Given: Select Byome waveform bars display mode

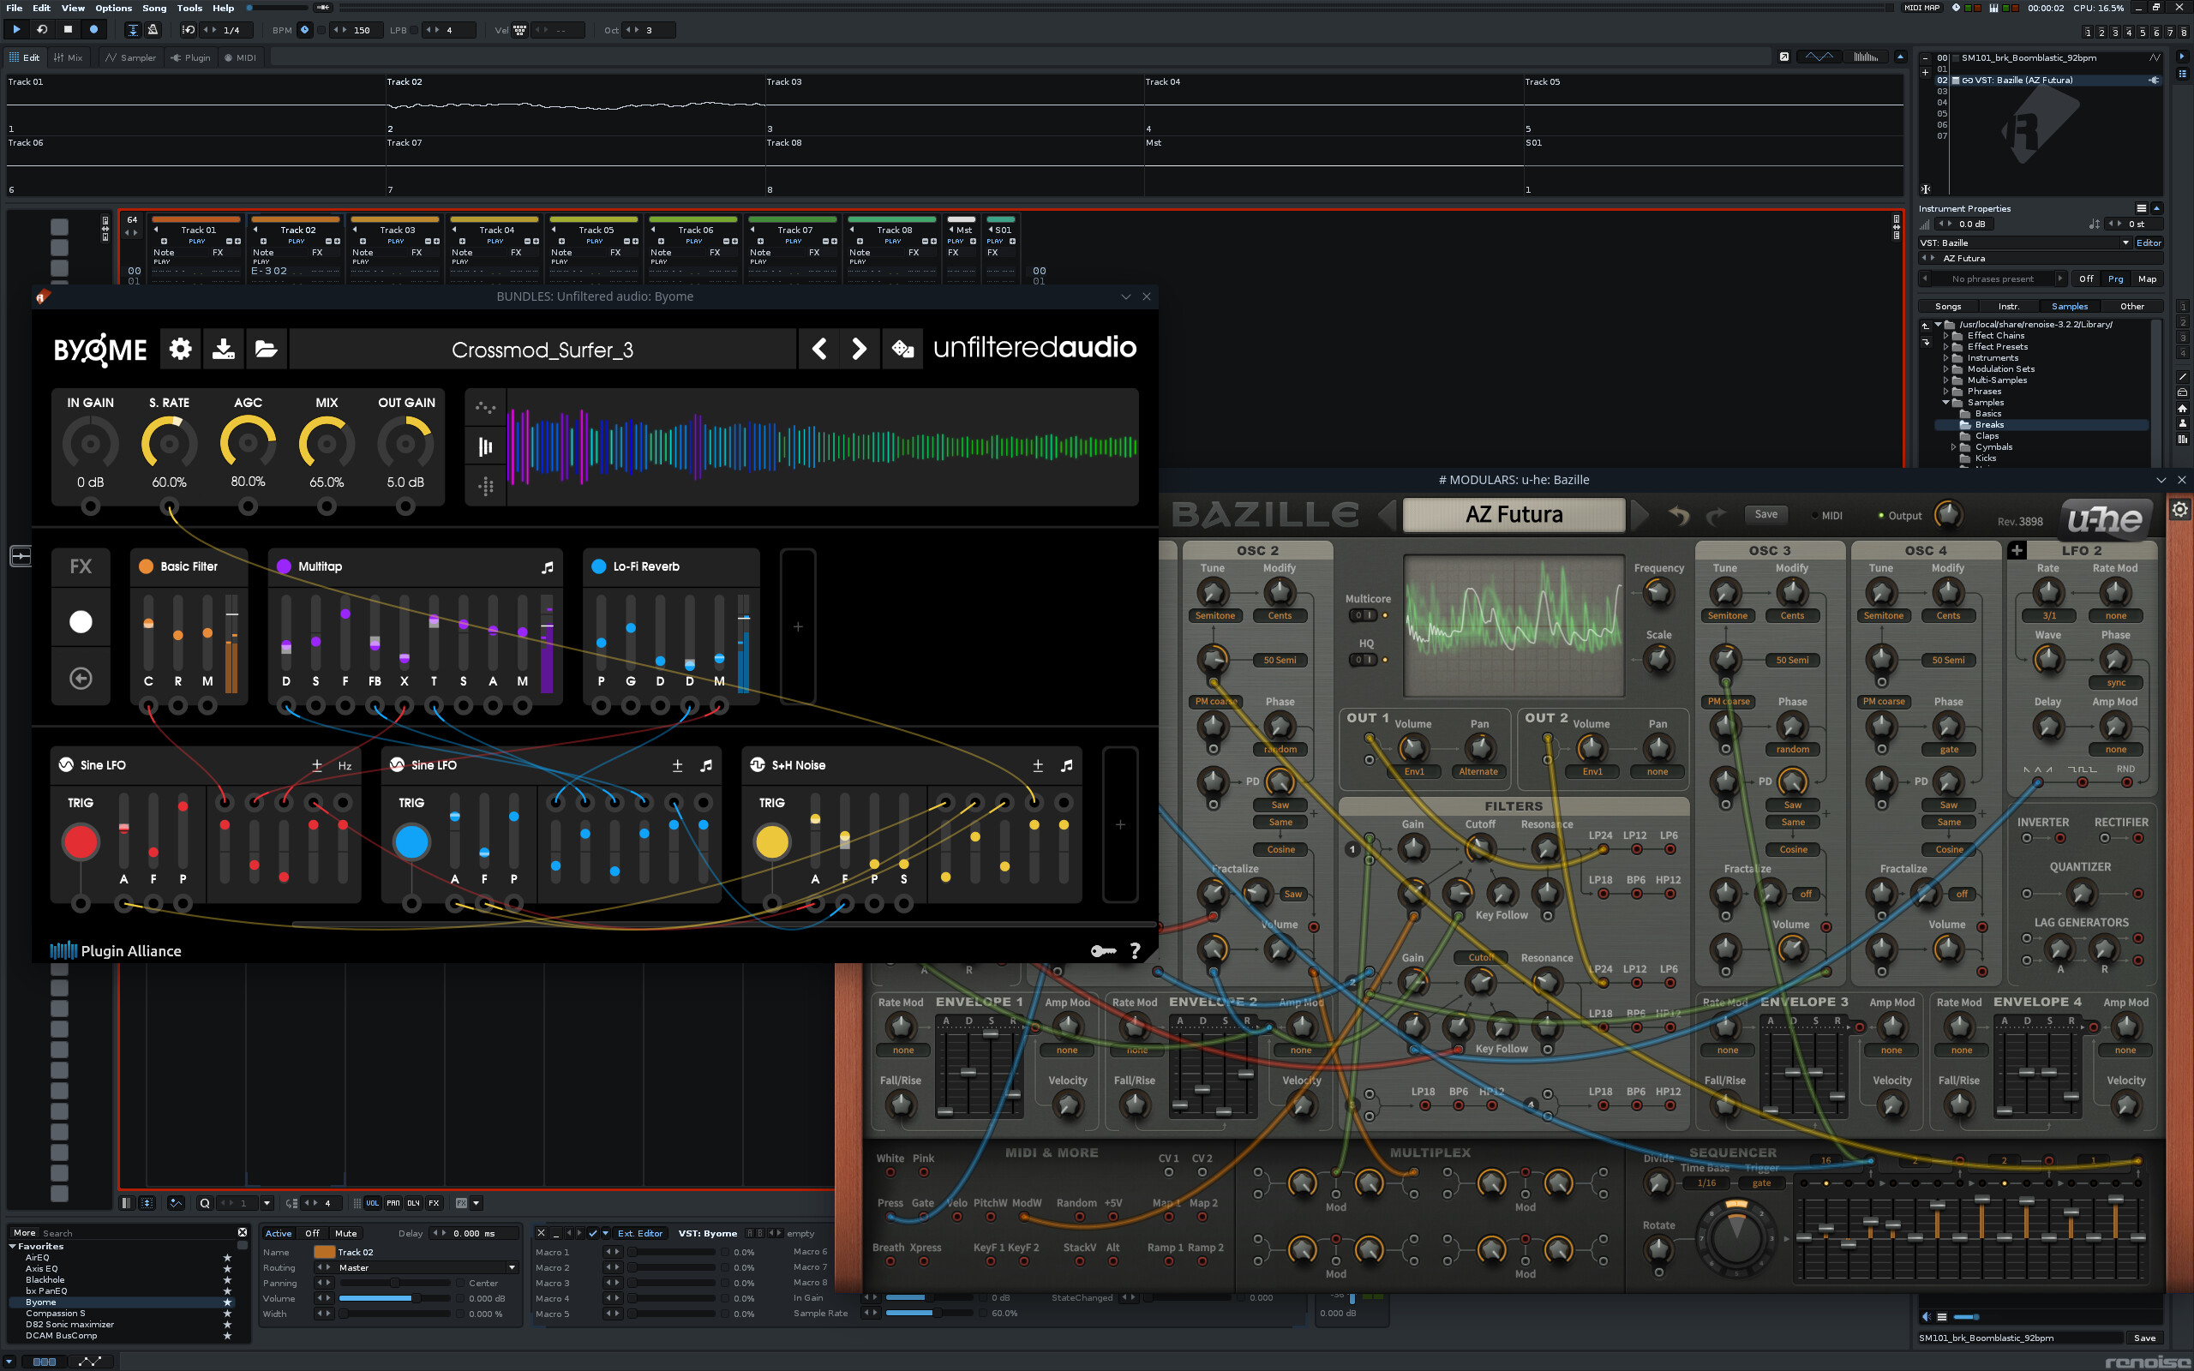Looking at the screenshot, I should [486, 446].
